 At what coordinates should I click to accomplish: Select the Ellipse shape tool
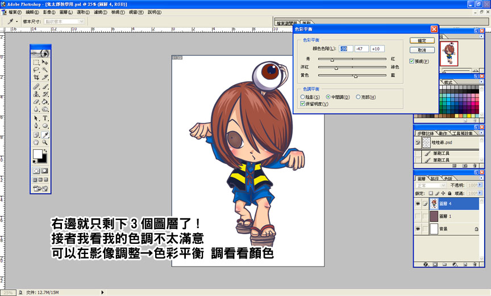(45, 126)
